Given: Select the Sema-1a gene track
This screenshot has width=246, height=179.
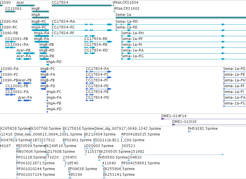Looking at the screenshot, I should click(181, 18).
